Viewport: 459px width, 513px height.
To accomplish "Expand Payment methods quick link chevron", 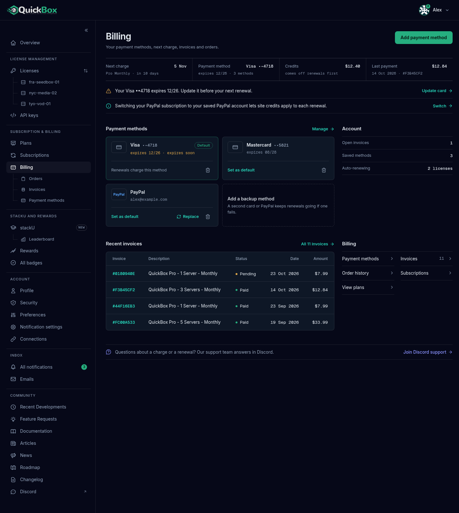I will (392, 259).
